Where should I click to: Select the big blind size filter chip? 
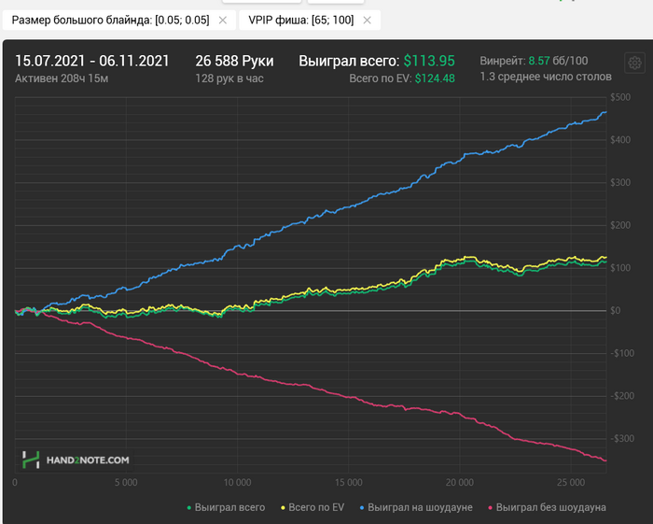[119, 20]
